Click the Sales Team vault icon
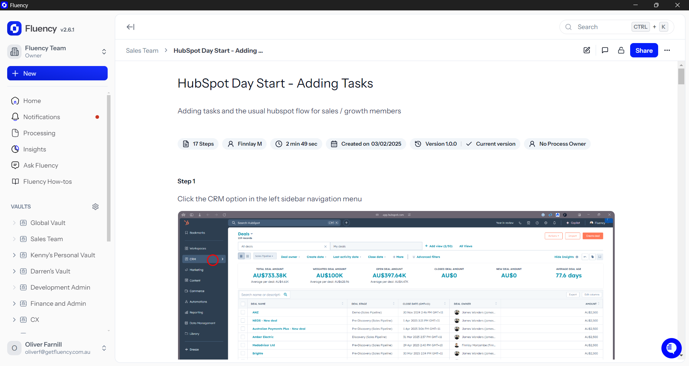Viewport: 689px width, 366px height. (x=23, y=239)
